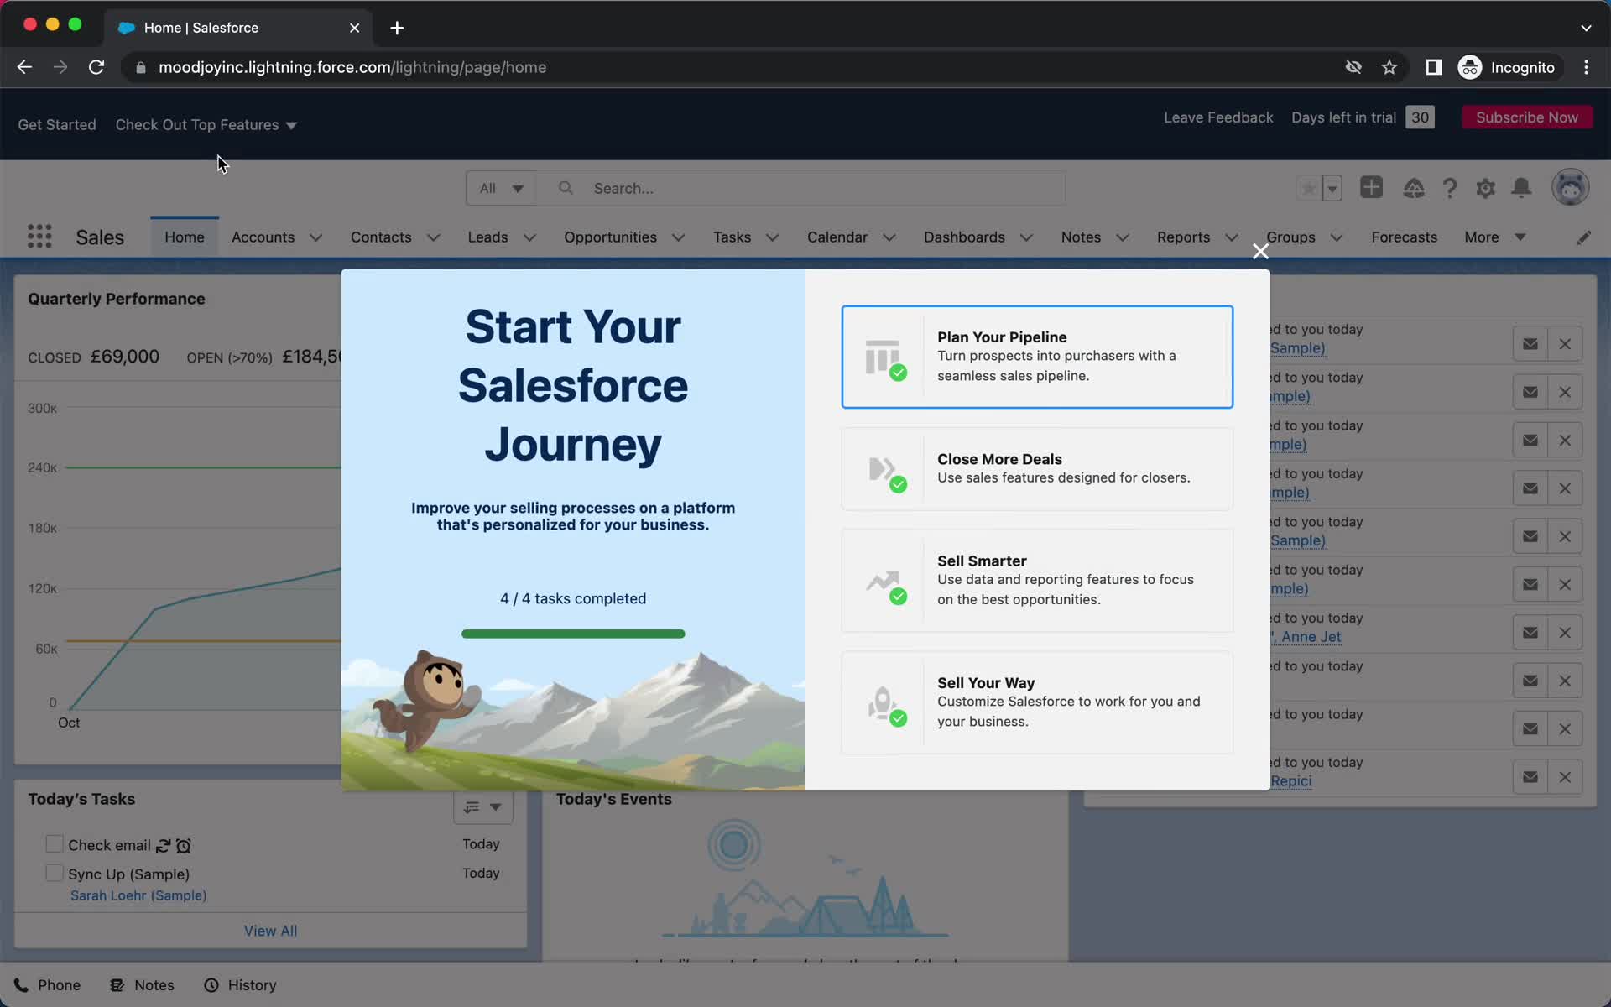Open the Notes utility bar item
Screen dimensions: 1611x1007
coord(142,985)
